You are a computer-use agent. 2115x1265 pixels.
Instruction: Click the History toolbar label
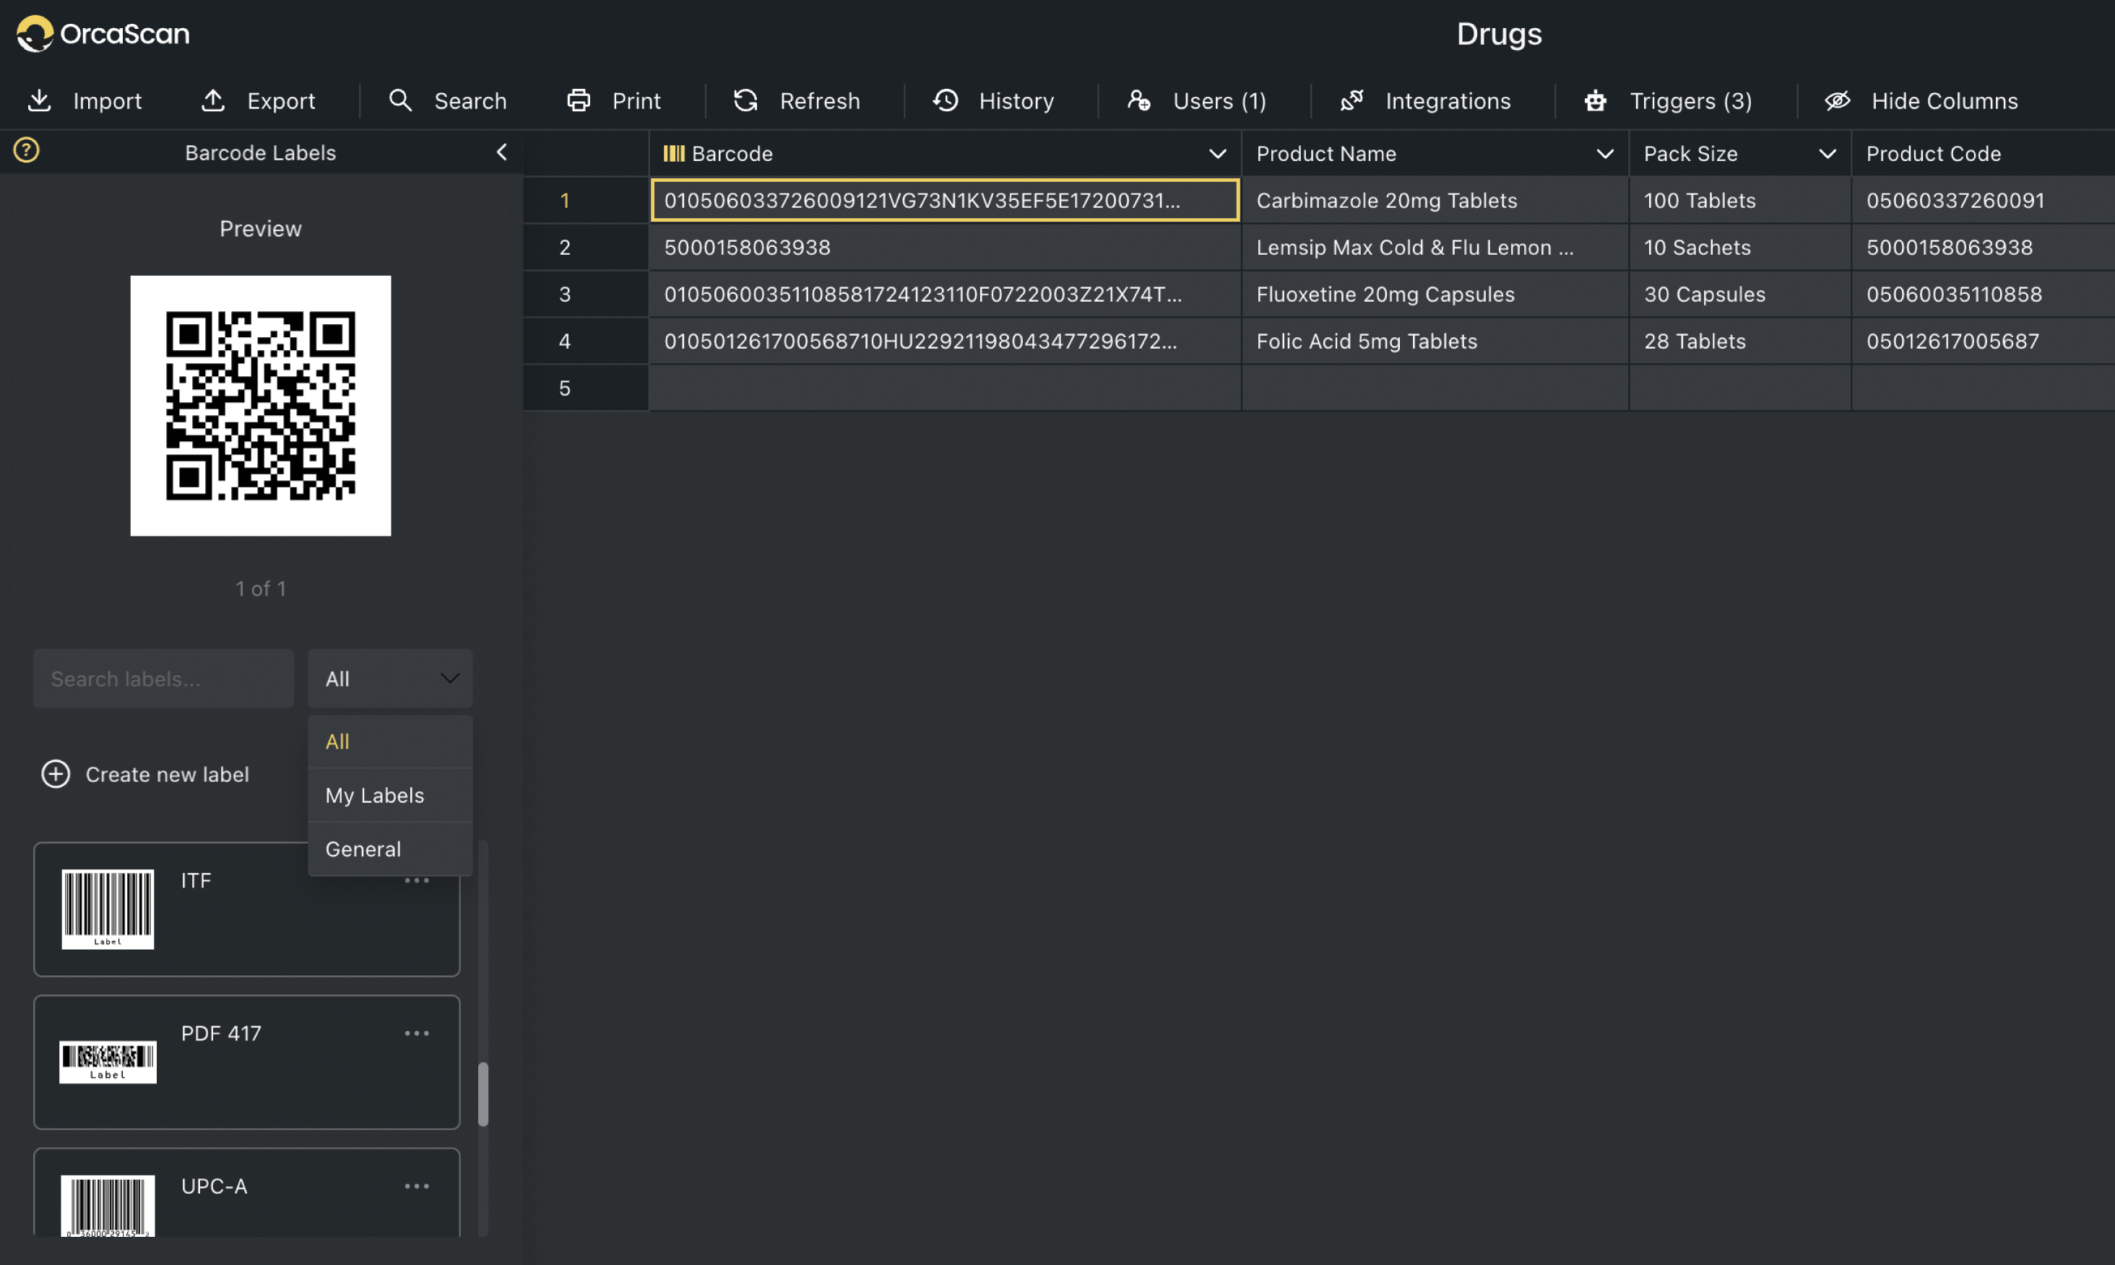(1016, 100)
